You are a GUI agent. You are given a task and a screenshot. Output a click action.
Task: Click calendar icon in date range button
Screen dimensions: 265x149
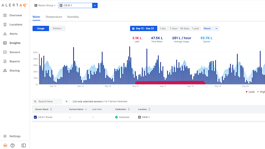point(133,28)
